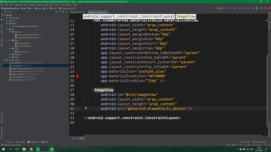Image resolution: width=271 pixels, height=152 pixels.
Task: Collapse the app module tree node
Action: pos(4,15)
